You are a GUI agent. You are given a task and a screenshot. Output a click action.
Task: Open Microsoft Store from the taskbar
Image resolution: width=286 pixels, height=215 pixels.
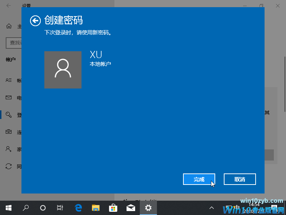coord(113,207)
